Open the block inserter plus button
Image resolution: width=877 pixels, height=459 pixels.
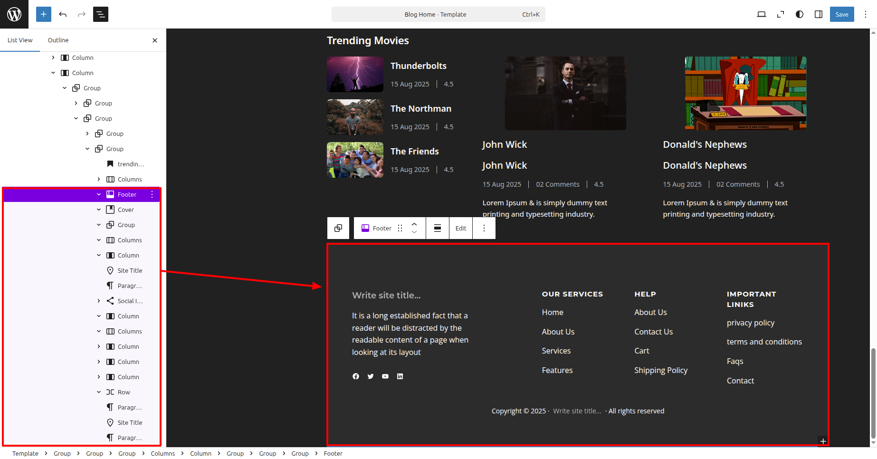43,14
